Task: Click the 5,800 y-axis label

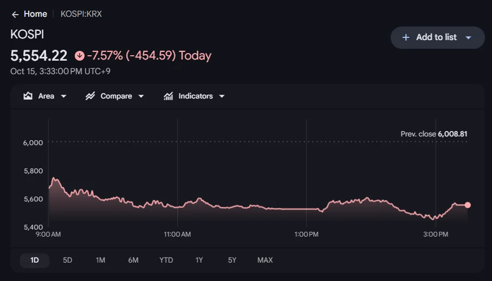Action: click(33, 171)
